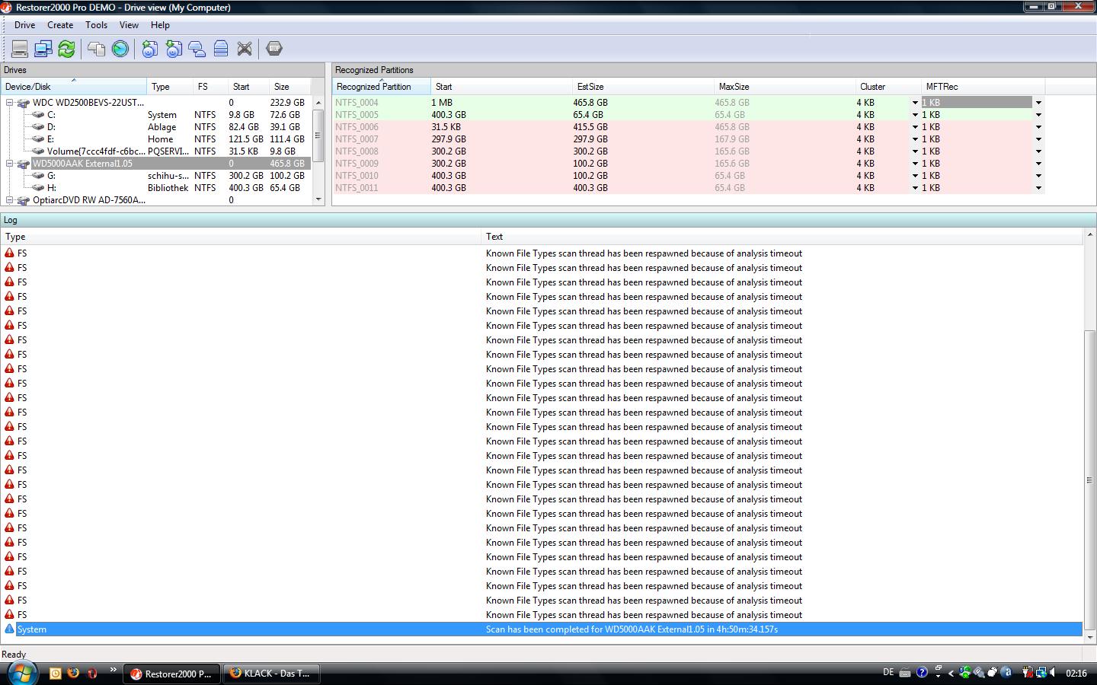
Task: Sort partitions by EstSize column header
Action: [643, 87]
